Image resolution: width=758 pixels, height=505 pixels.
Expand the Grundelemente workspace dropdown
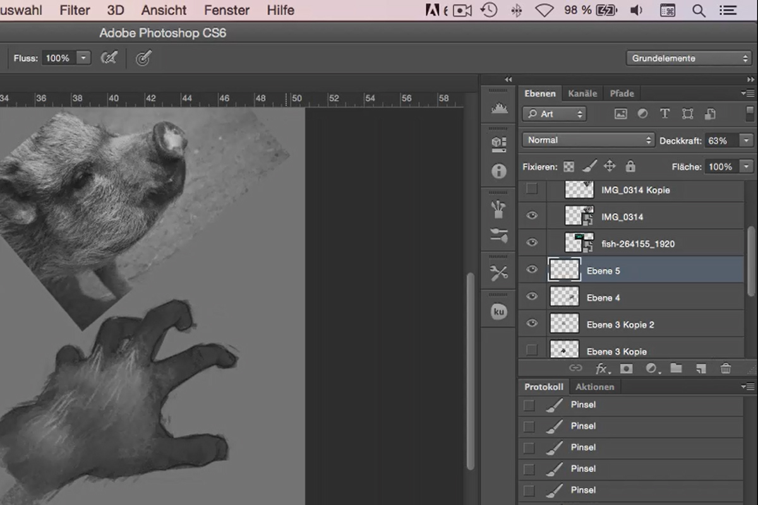[689, 58]
